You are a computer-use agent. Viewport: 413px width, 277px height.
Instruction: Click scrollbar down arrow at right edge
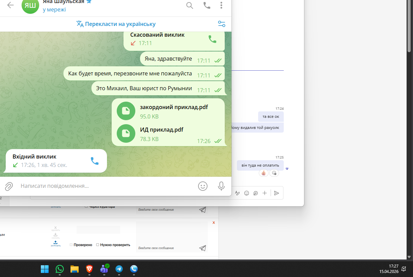pyautogui.click(x=409, y=257)
